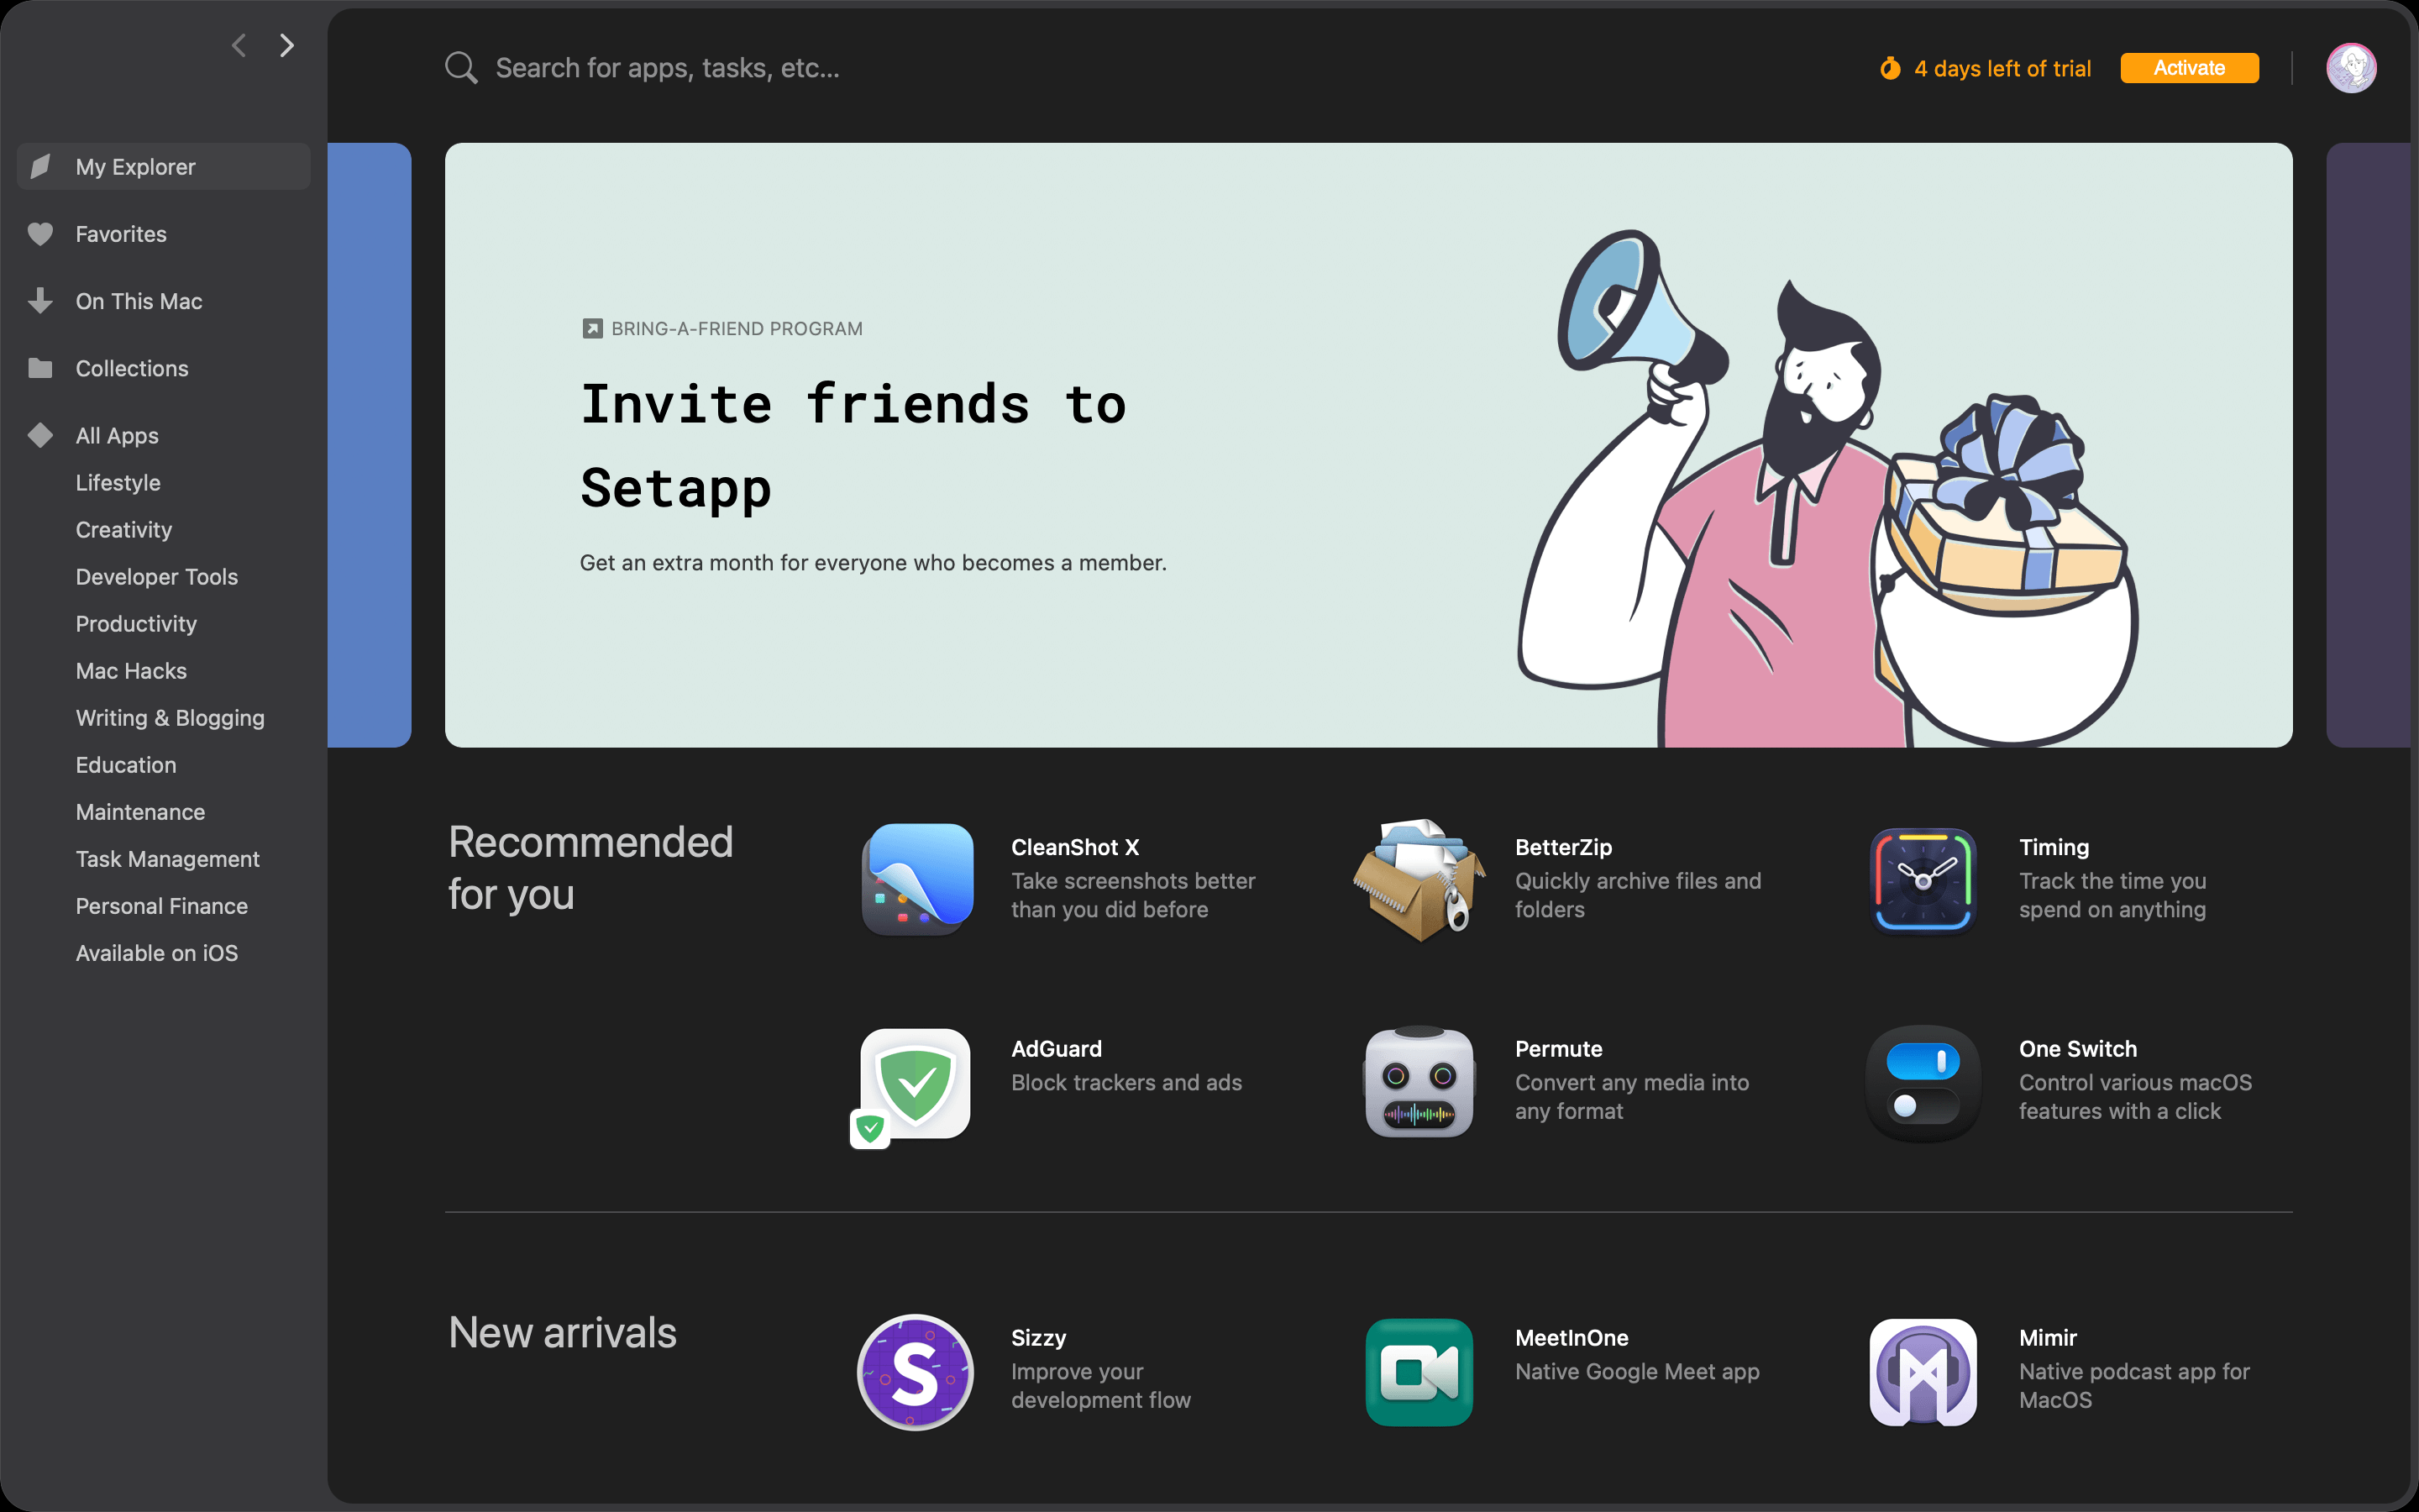
Task: Open the Permute robot icon
Action: 1419,1082
